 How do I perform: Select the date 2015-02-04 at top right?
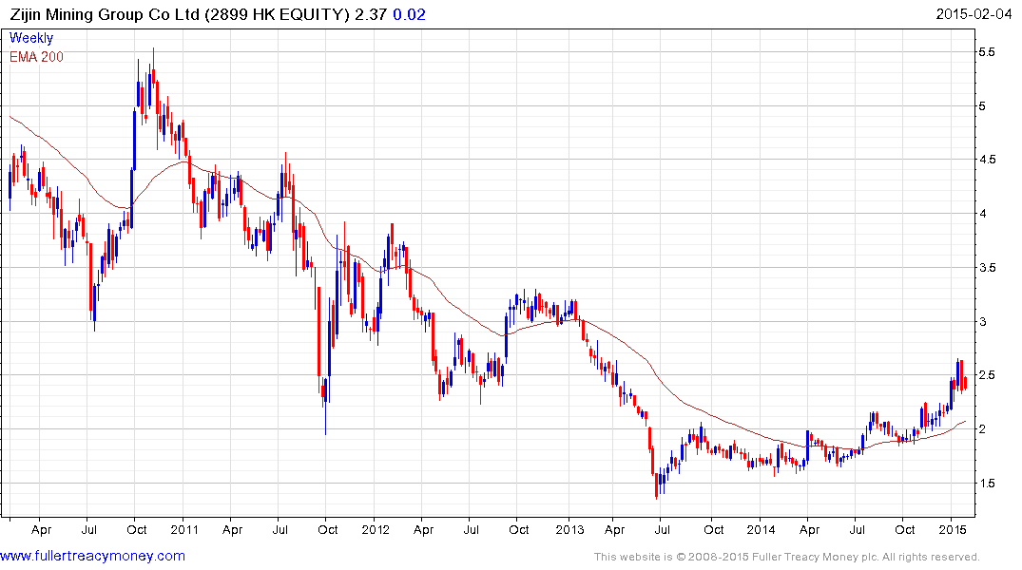click(x=974, y=14)
